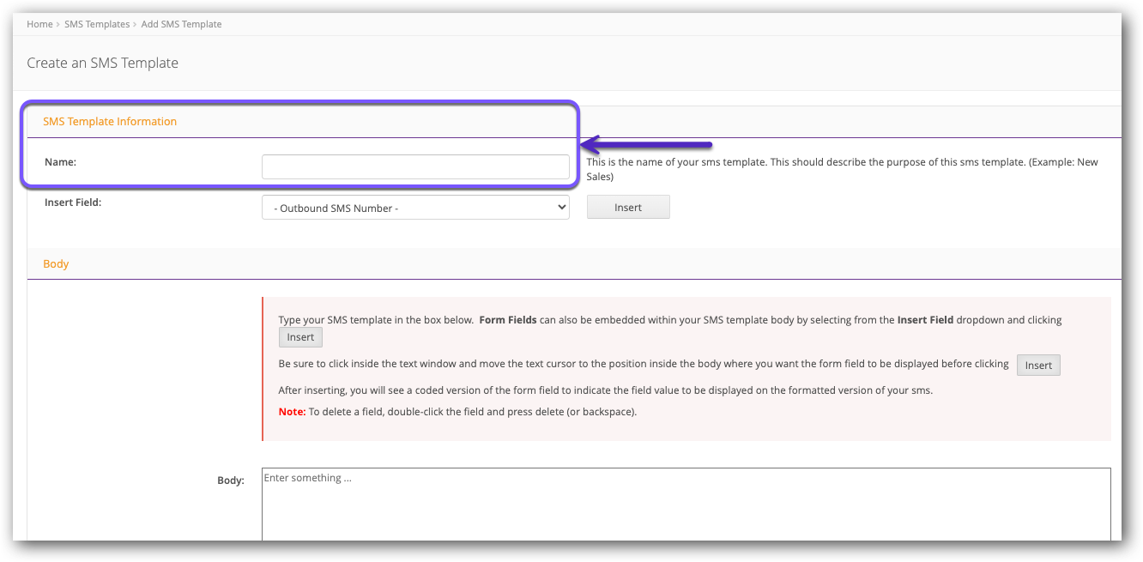Focus the template Name input field
The width and height of the screenshot is (1143, 562).
[x=415, y=166]
